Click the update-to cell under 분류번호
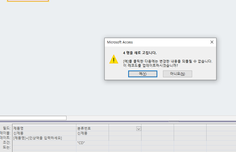 (92, 138)
